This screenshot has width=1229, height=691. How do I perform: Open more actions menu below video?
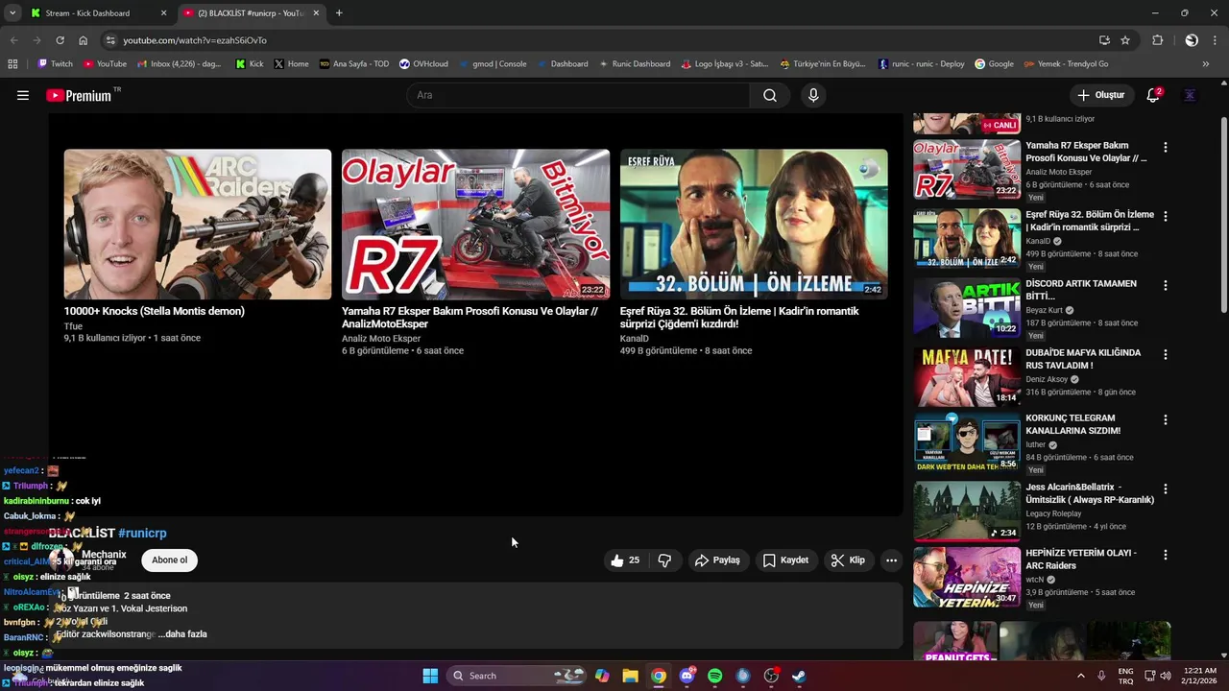pos(891,560)
